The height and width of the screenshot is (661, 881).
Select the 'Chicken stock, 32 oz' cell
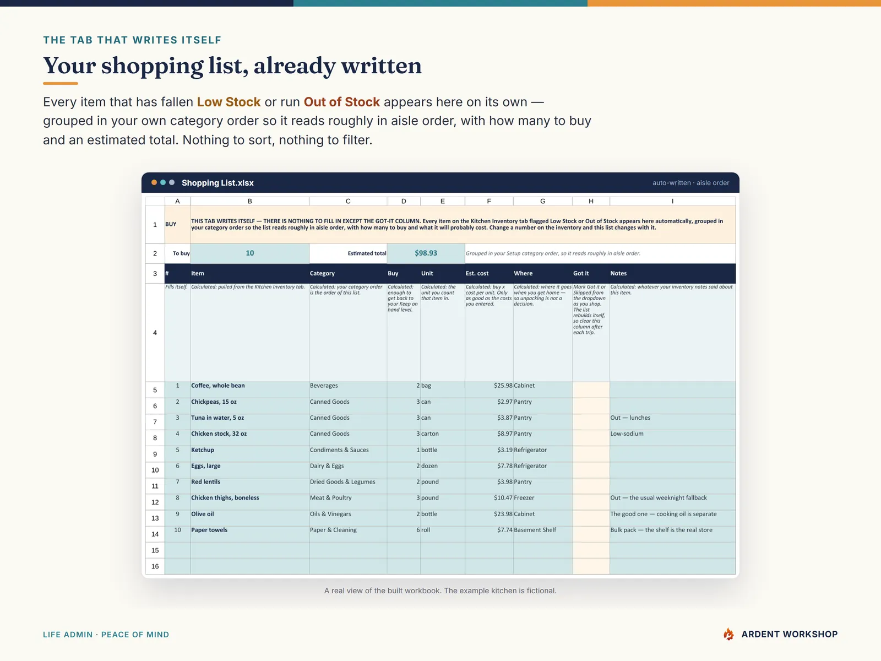[250, 438]
